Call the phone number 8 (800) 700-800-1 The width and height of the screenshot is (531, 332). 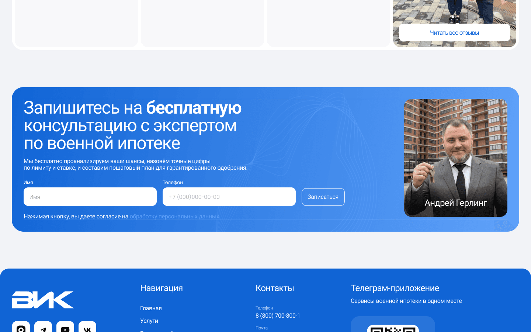[278, 316]
